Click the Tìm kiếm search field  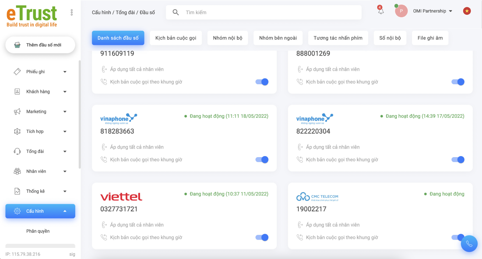tap(269, 12)
